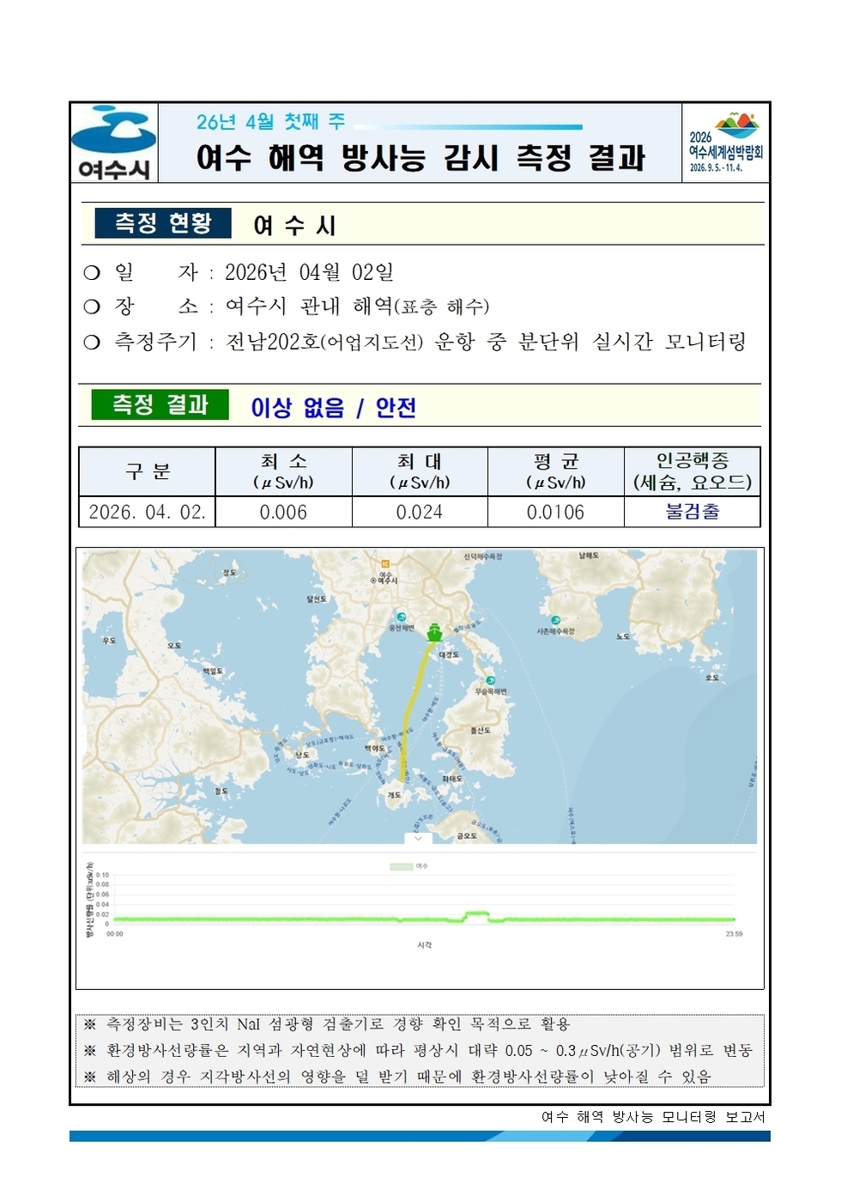Image resolution: width=841 pixels, height=1190 pixels.
Task: Click the 우도 label on map
Action: tap(109, 641)
